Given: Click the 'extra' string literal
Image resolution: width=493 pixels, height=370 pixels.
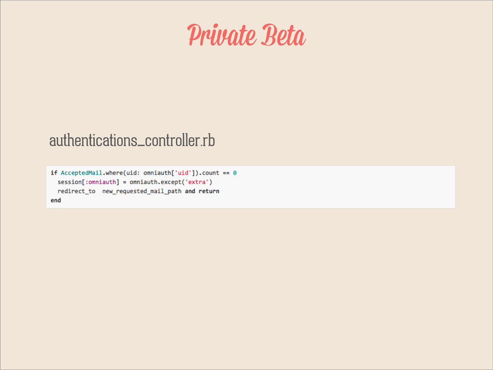Looking at the screenshot, I should click(x=197, y=182).
